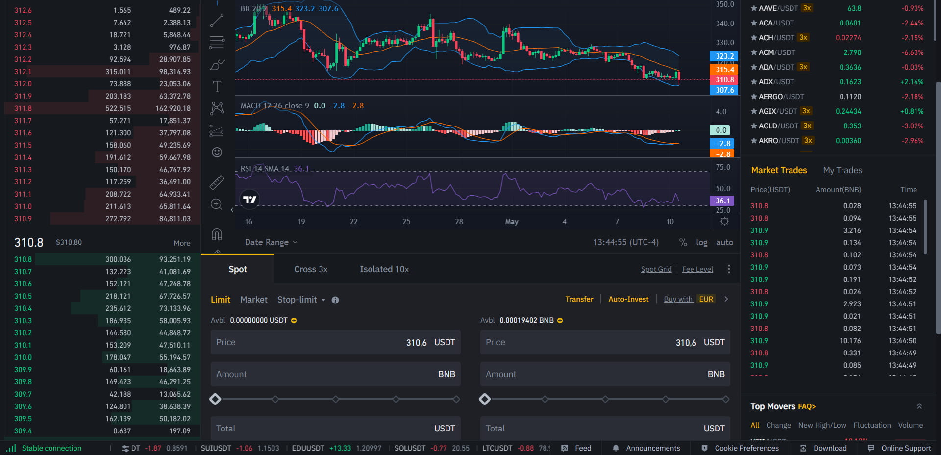This screenshot has width=941, height=455.
Task: Click the Transfer link
Action: pyautogui.click(x=579, y=299)
